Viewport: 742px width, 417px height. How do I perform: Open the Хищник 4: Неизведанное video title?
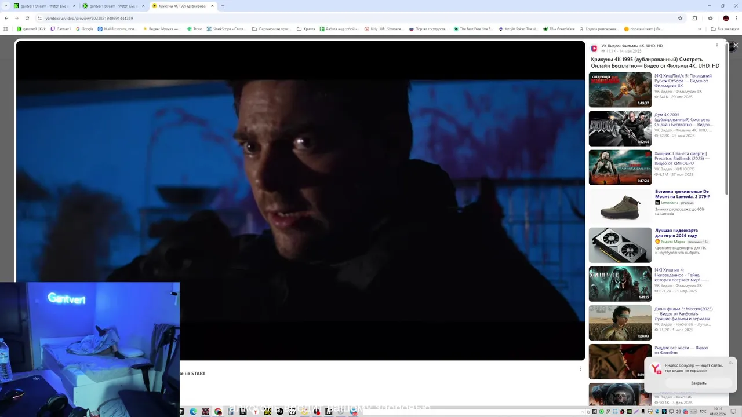[682, 275]
